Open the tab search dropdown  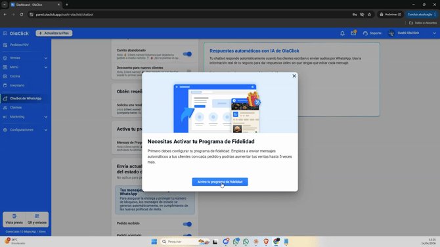tap(5, 5)
